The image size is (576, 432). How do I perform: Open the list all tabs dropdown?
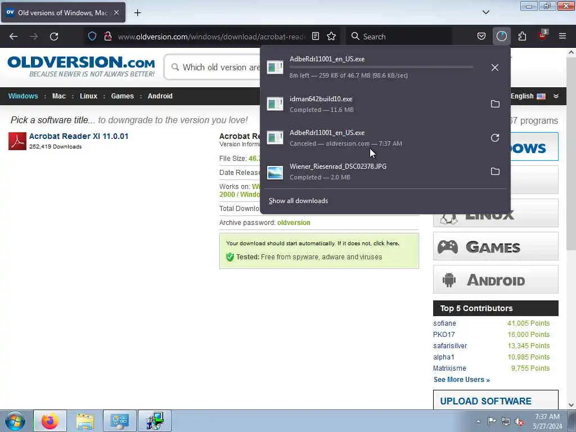tap(485, 12)
